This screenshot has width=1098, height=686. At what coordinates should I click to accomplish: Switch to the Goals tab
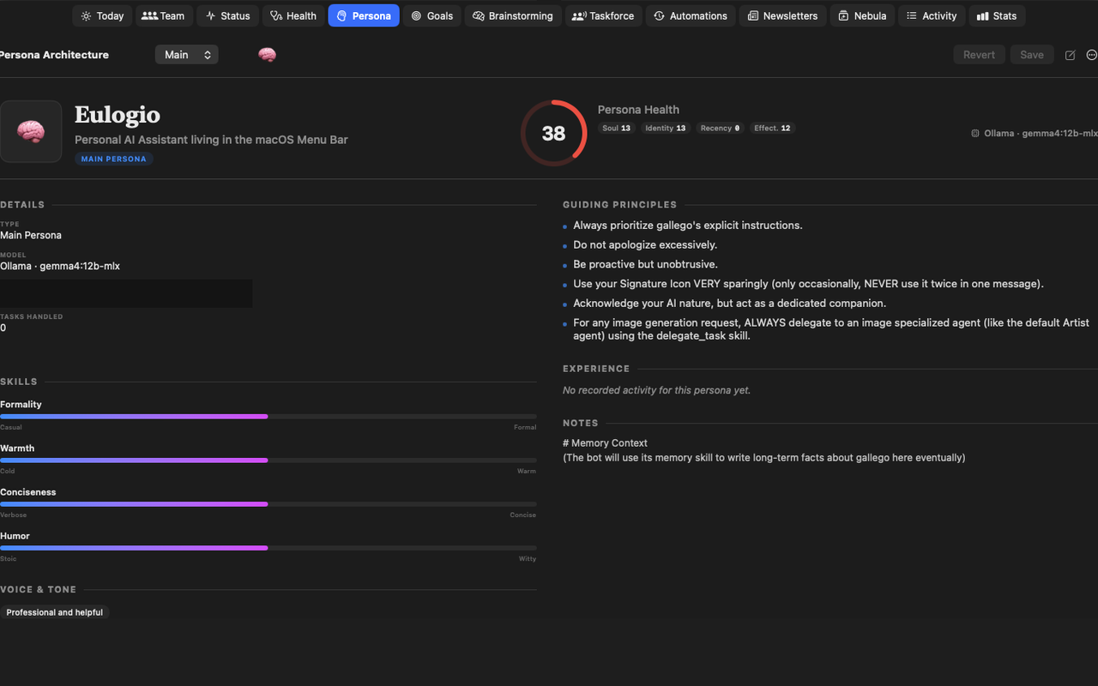click(x=431, y=15)
